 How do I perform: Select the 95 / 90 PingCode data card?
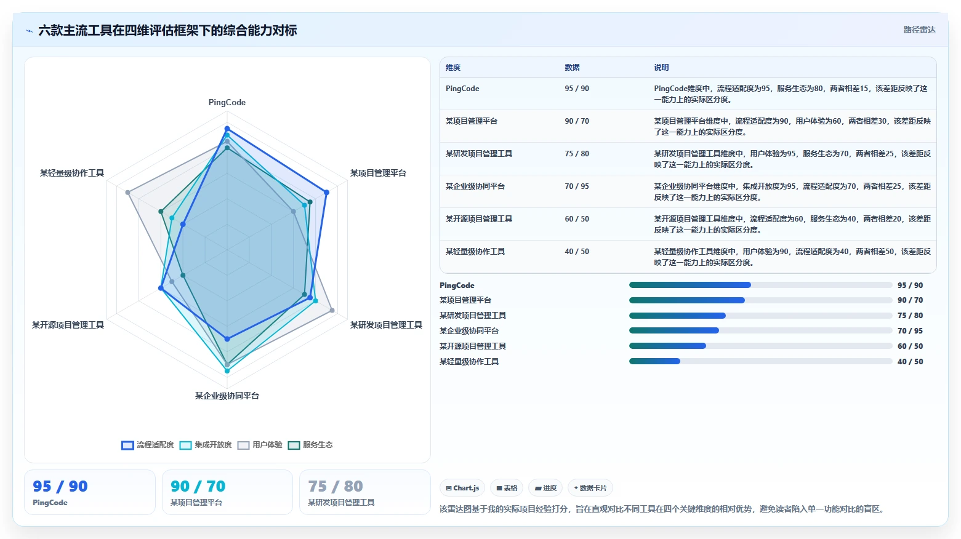click(x=90, y=492)
